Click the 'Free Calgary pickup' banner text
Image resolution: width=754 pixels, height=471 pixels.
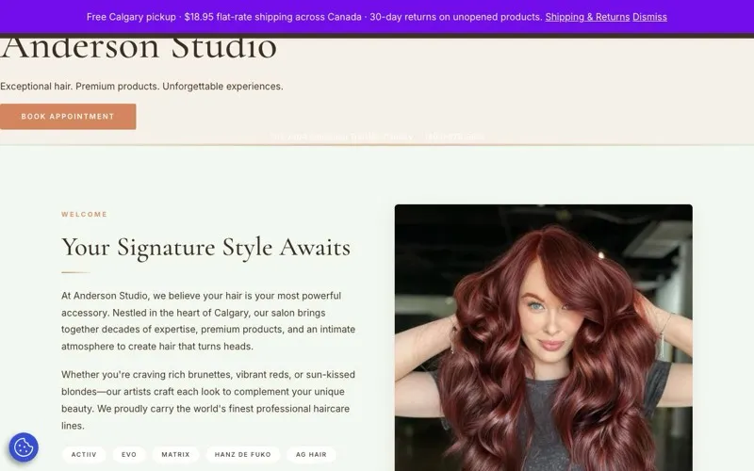click(x=131, y=17)
